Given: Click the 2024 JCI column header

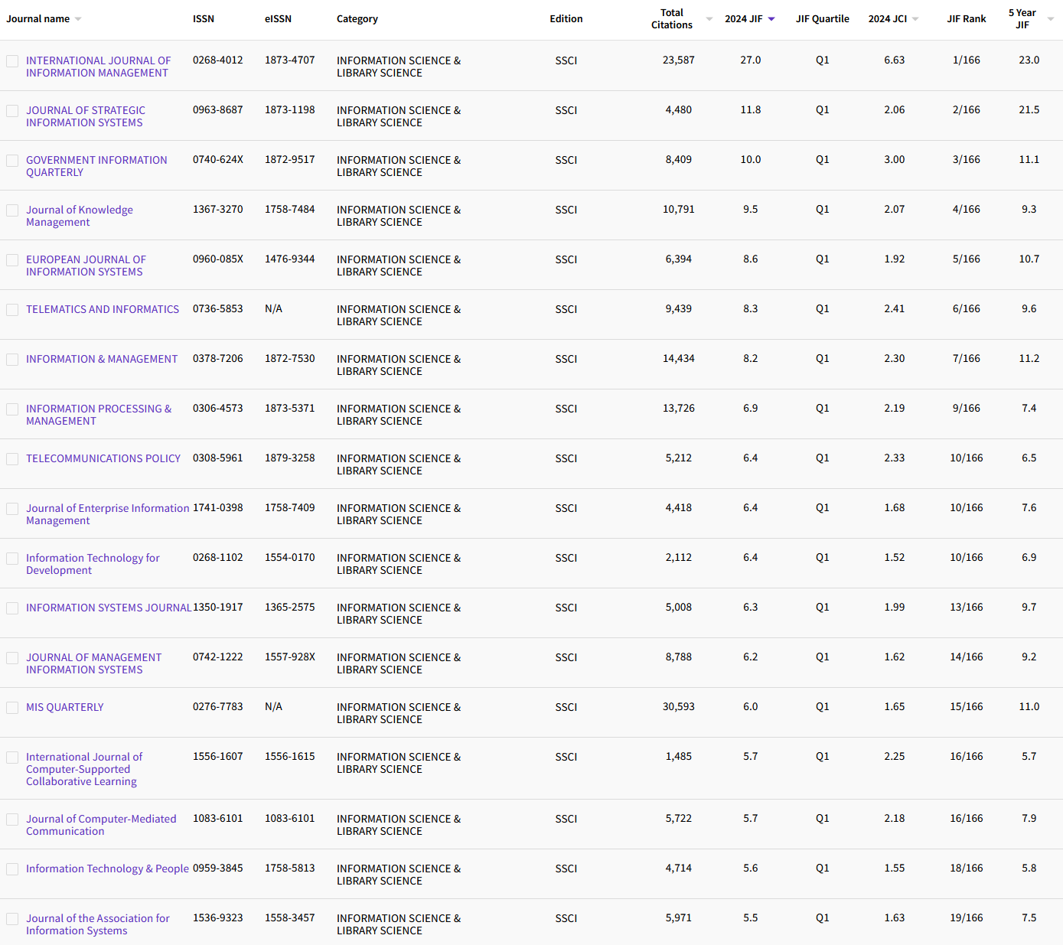Looking at the screenshot, I should point(888,19).
